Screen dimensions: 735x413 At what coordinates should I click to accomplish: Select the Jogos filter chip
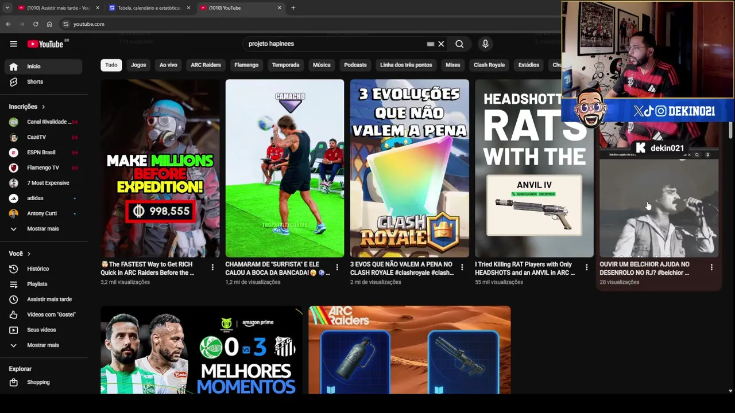pos(138,65)
